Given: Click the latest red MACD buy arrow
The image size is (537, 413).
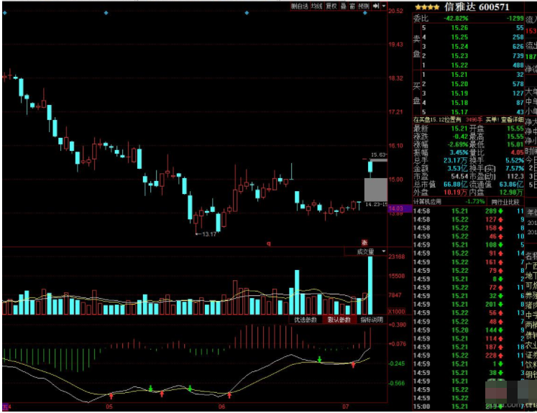Looking at the screenshot, I should coord(354,365).
